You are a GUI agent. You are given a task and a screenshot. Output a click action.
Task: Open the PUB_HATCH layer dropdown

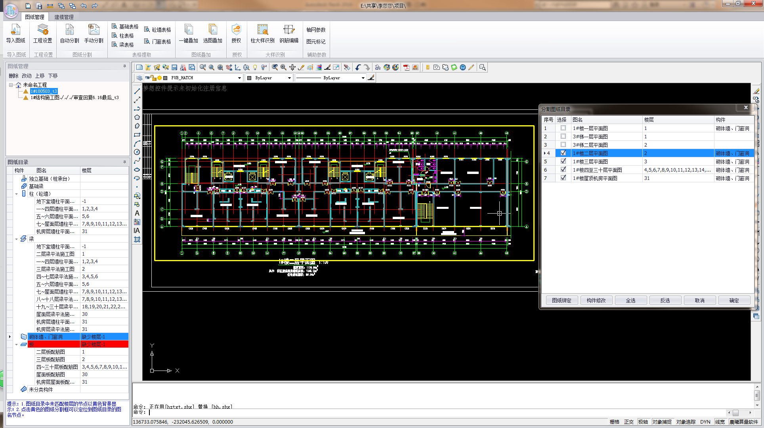(x=239, y=78)
